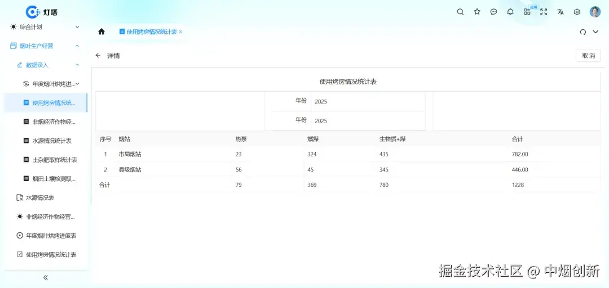Click the 生物质+煤 value 435
Image resolution: width=609 pixels, height=288 pixels.
pos(384,154)
